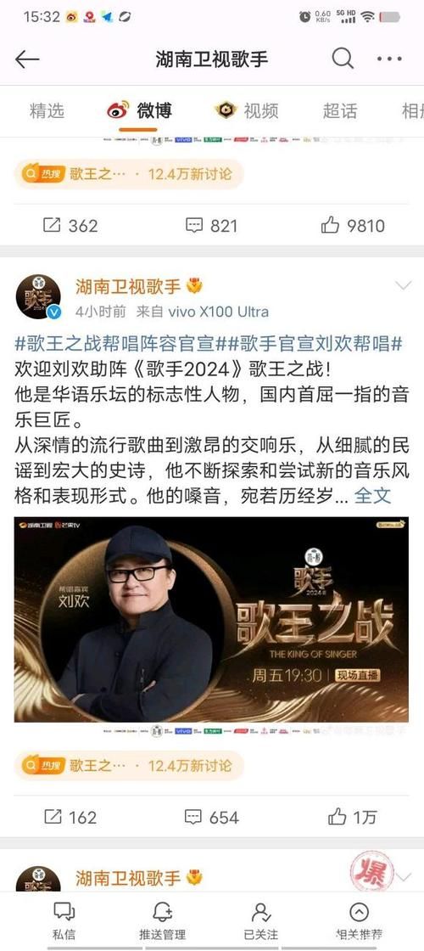View the 歌王之战 Liu Huan poster image

click(211, 619)
